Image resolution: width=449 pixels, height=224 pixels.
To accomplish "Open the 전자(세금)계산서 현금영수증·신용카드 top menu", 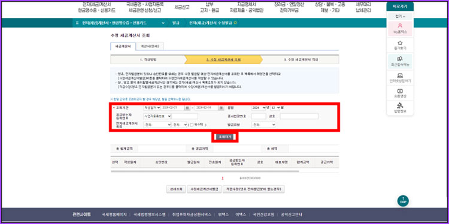I will (x=96, y=7).
